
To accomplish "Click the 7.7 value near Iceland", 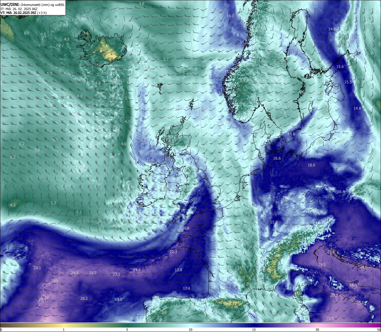I will pos(58,46).
